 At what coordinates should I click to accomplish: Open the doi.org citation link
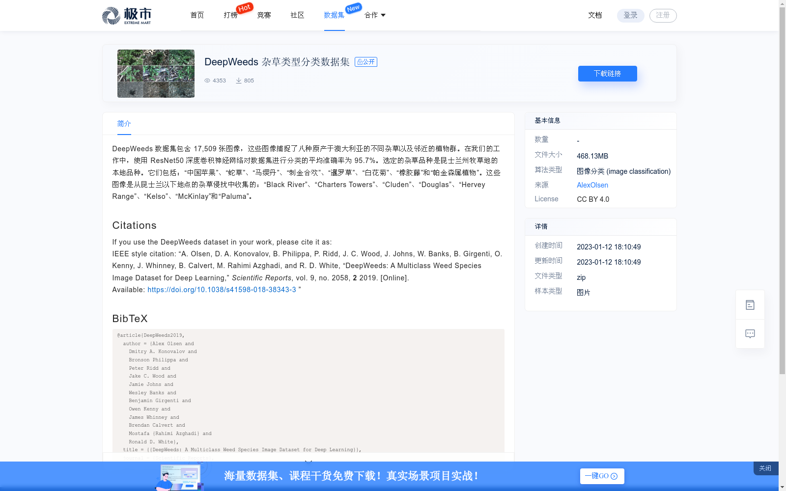click(x=222, y=290)
